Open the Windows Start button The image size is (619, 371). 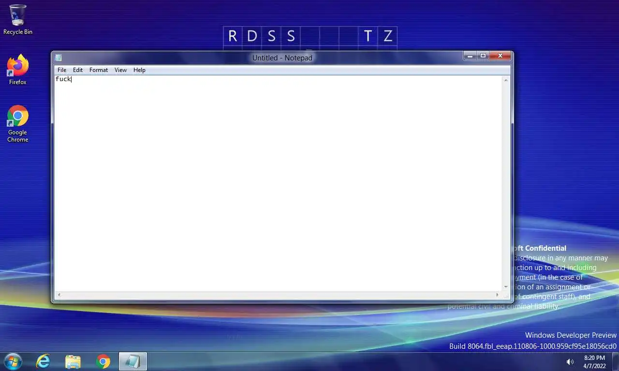tap(13, 361)
